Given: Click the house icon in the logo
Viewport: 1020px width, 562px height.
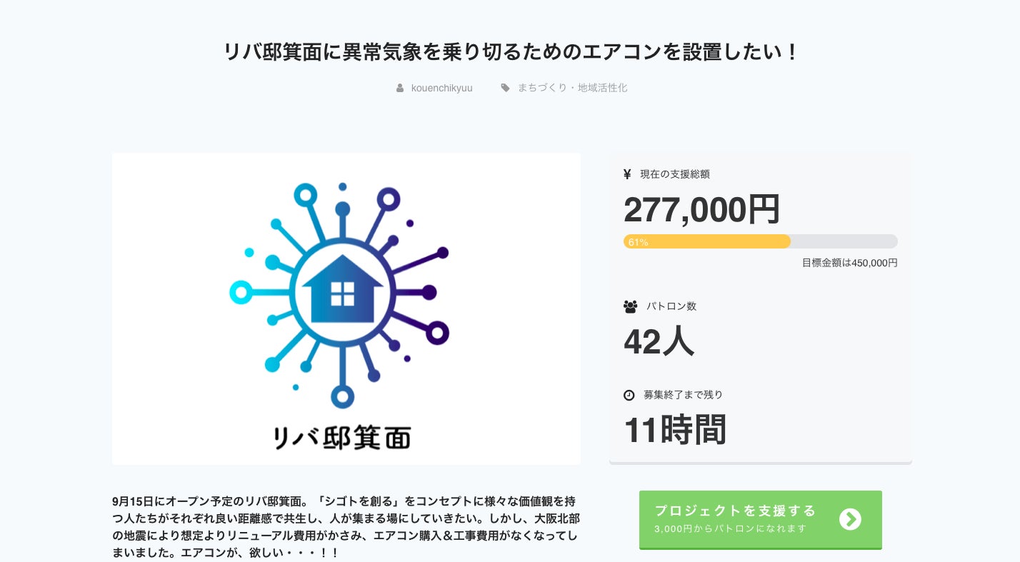Looking at the screenshot, I should [x=342, y=289].
